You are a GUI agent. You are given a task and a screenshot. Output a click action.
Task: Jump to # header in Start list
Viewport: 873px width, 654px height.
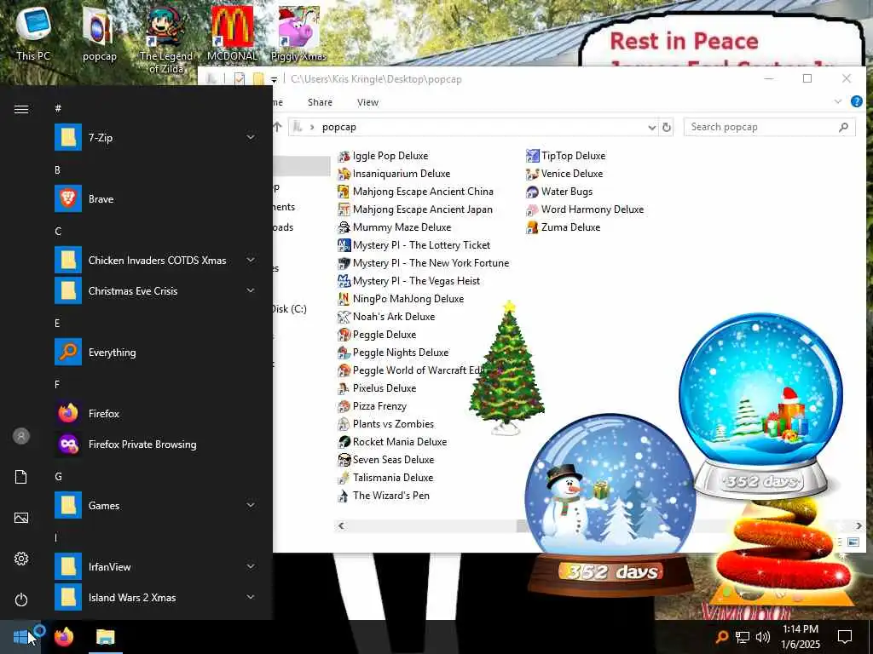pyautogui.click(x=58, y=108)
